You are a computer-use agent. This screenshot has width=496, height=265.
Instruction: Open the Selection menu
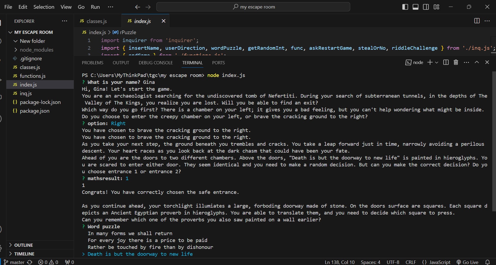(x=44, y=7)
